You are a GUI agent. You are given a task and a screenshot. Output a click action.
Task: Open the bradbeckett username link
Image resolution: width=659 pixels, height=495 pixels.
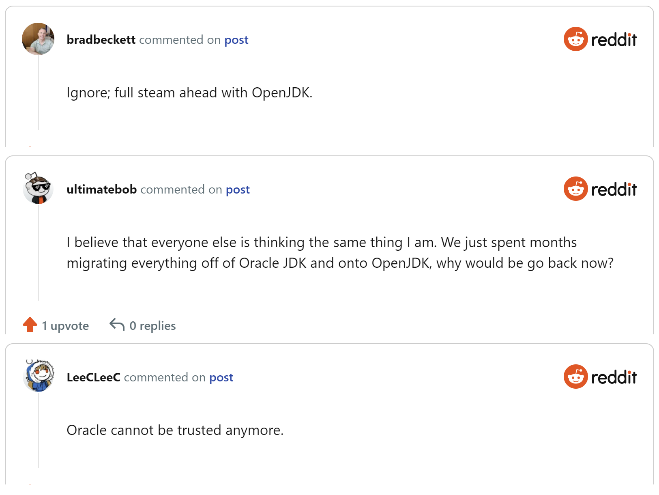101,40
